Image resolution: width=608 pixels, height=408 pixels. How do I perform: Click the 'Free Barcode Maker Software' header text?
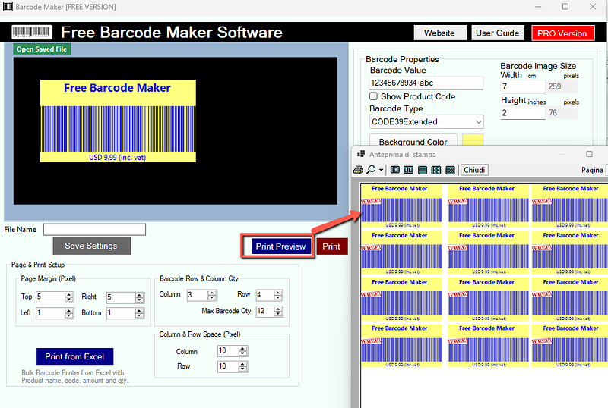click(x=172, y=33)
